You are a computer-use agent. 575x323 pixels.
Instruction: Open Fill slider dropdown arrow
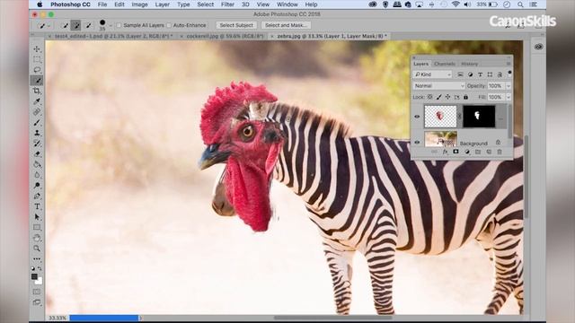[x=509, y=97]
